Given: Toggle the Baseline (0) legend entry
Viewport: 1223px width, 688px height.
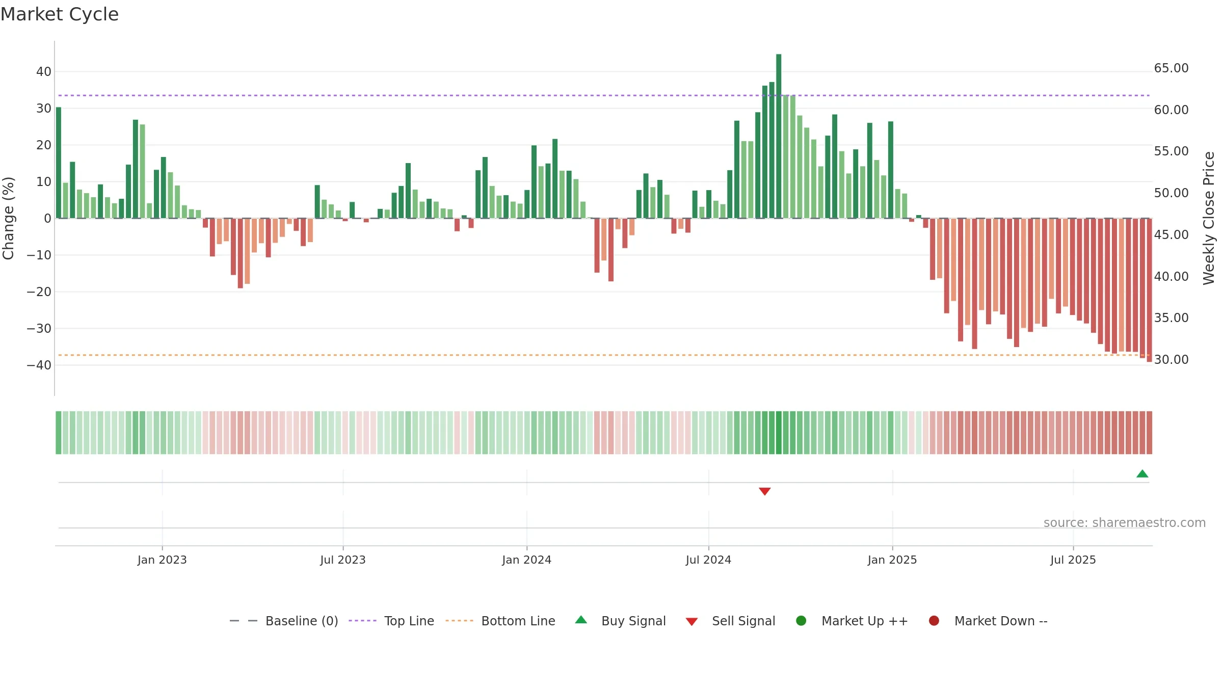Looking at the screenshot, I should [x=284, y=621].
